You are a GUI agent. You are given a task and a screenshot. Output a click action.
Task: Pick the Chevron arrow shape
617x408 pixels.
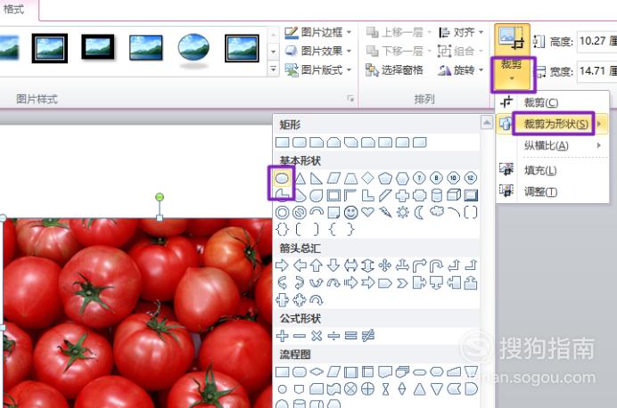(402, 283)
